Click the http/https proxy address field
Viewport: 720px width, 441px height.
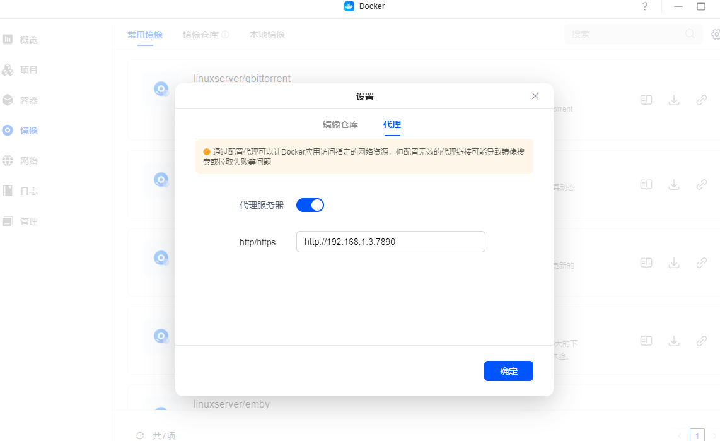pos(390,242)
